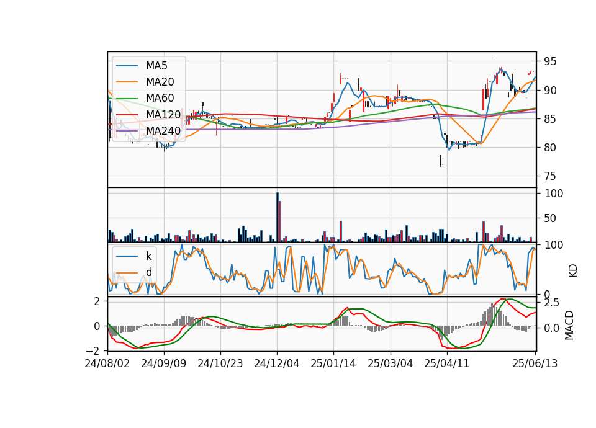The width and height of the screenshot is (596, 428).
Task: Click the 24/12/04 date axis label
Action: click(277, 363)
